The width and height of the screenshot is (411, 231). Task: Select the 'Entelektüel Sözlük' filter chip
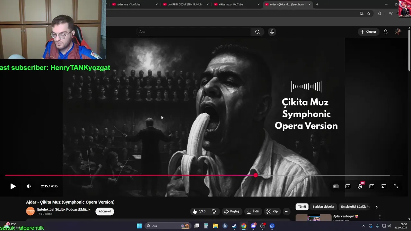pos(355,207)
